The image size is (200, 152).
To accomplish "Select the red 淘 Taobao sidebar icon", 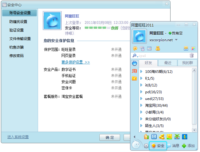I will coord(135,71).
